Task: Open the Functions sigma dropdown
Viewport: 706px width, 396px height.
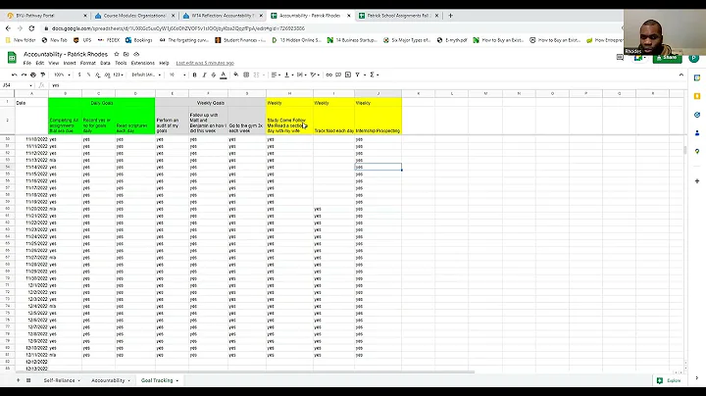Action: 375,74
